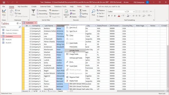Click the Find binoculars icon
The height and width of the screenshot is (95, 169).
(x=93, y=11)
